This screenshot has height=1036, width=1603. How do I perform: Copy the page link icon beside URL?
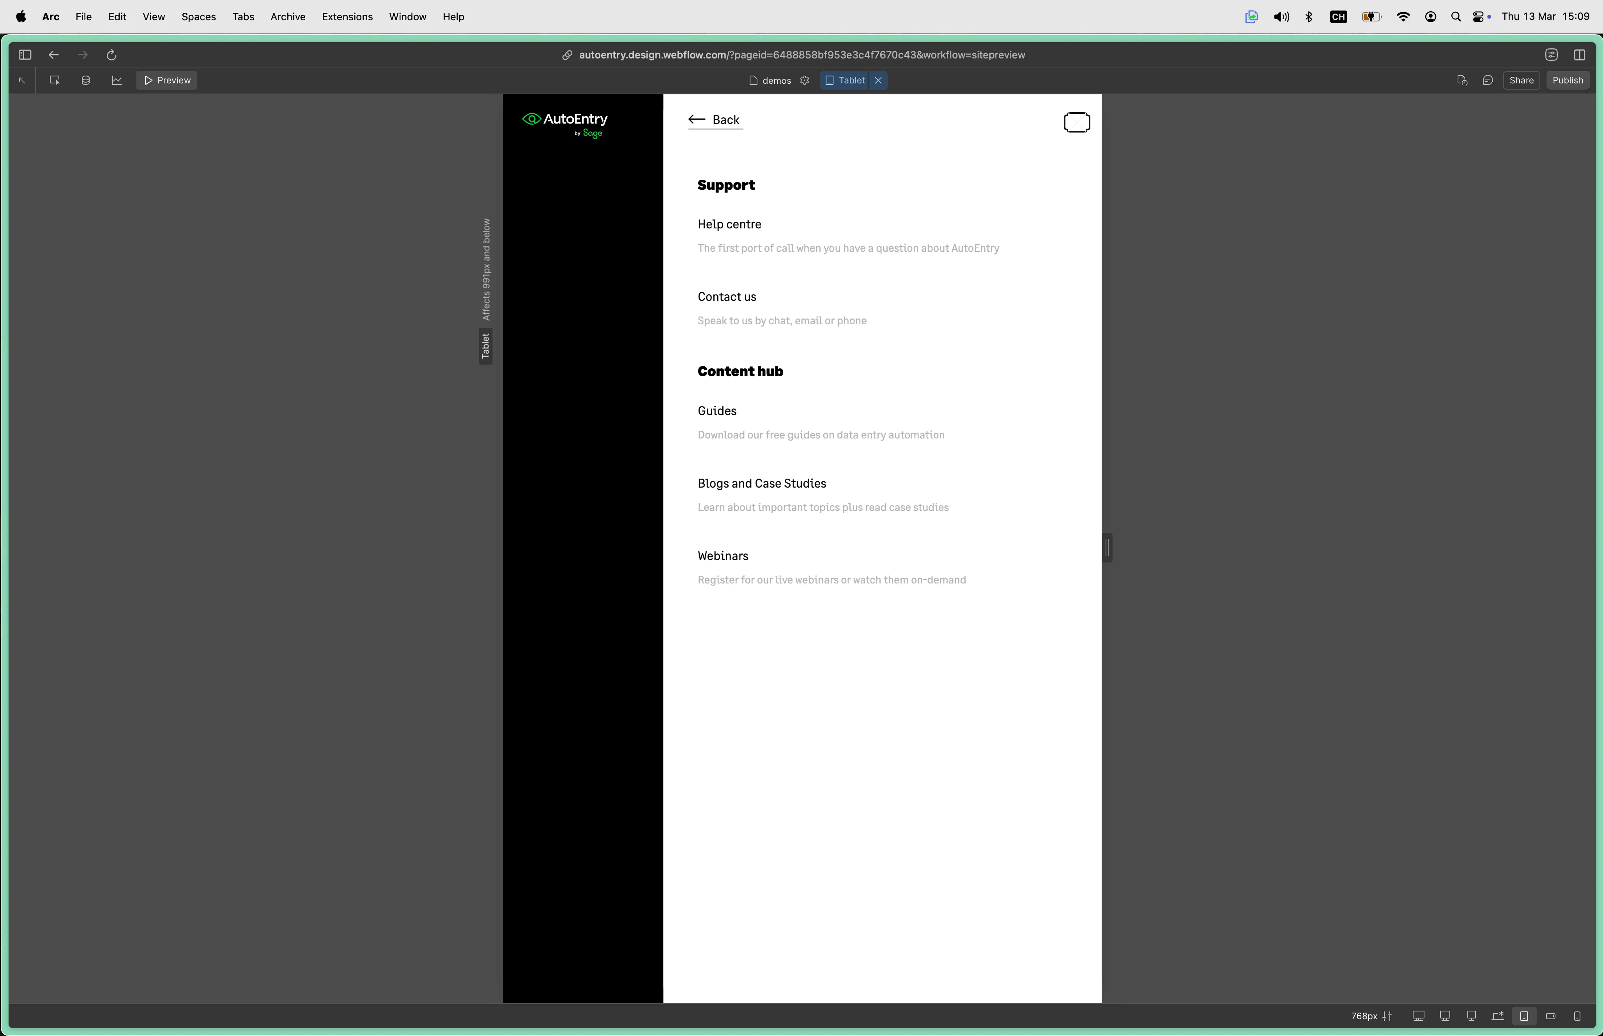click(567, 55)
